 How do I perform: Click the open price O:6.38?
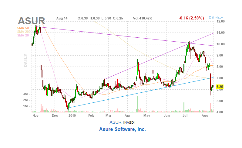[x=82, y=18]
